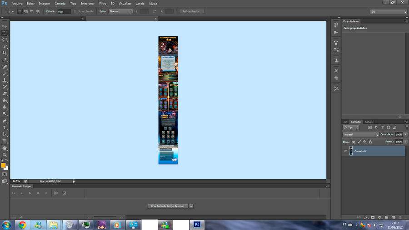
Task: Change screen mode button in toolbox
Action: click(5, 181)
